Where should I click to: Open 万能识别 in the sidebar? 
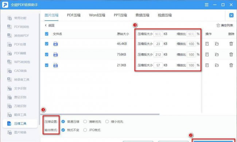(x=17, y=106)
